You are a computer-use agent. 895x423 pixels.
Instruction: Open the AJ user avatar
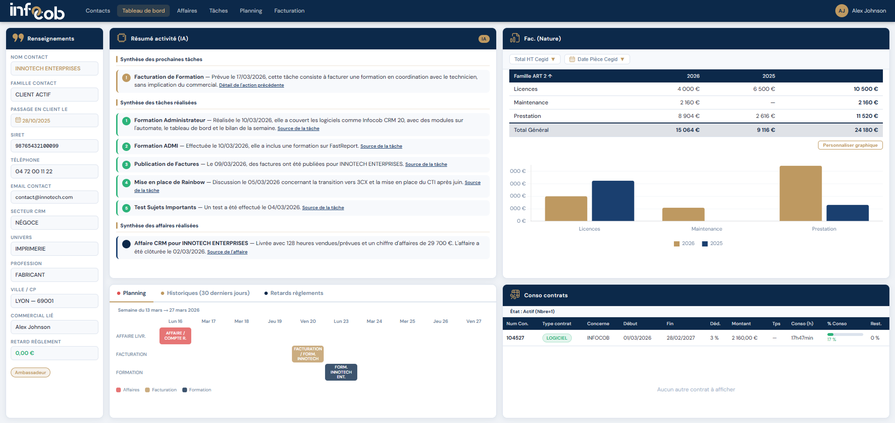pyautogui.click(x=841, y=11)
